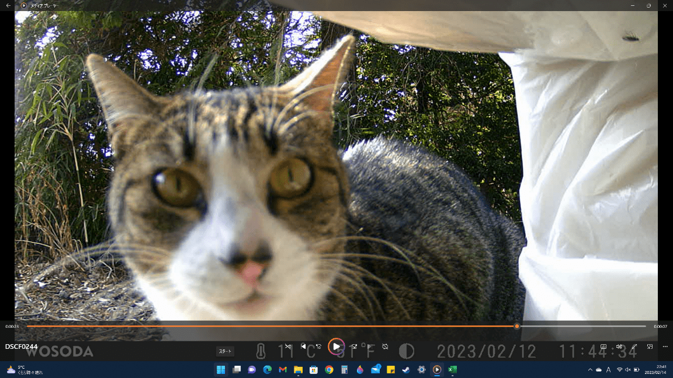673x378 pixels.
Task: Open the colorful droplet app on taskbar
Action: [x=360, y=369]
